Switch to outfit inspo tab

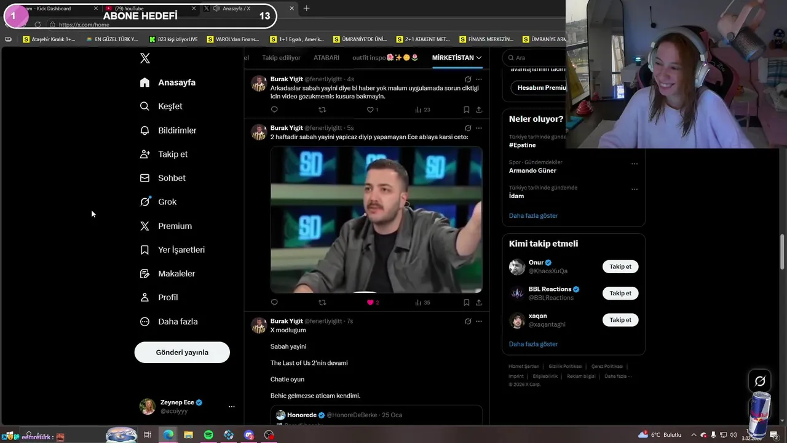point(386,58)
